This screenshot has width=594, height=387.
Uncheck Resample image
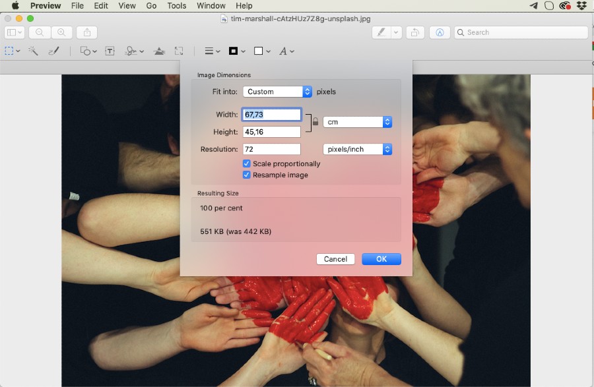247,175
